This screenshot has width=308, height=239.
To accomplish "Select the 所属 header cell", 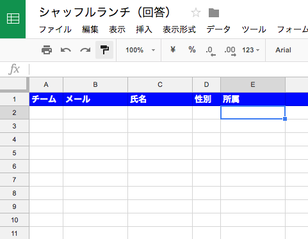I will pos(253,99).
